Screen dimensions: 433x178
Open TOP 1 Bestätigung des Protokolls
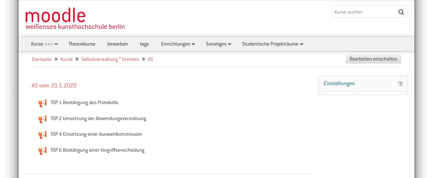click(84, 102)
